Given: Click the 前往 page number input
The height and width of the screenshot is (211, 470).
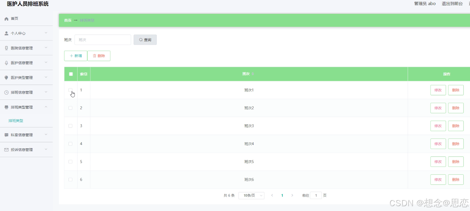Looking at the screenshot, I should tap(316, 195).
